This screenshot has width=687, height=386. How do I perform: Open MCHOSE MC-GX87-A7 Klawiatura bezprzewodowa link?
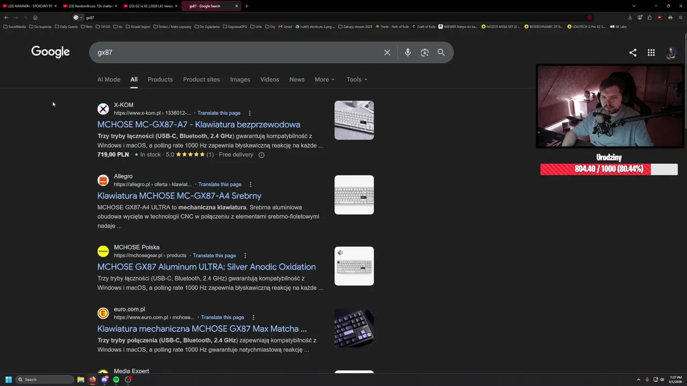tap(199, 124)
